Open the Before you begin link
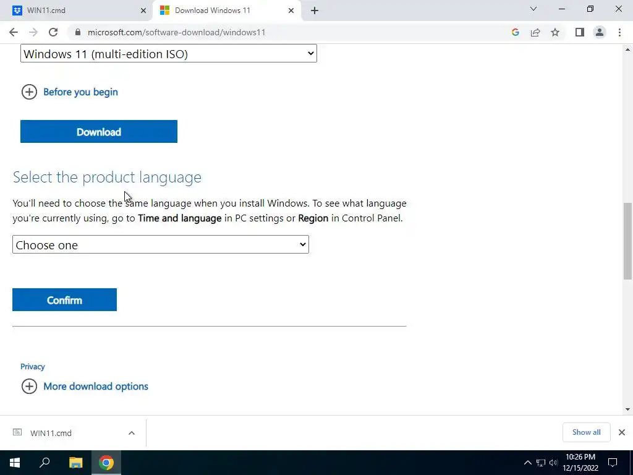 [80, 92]
